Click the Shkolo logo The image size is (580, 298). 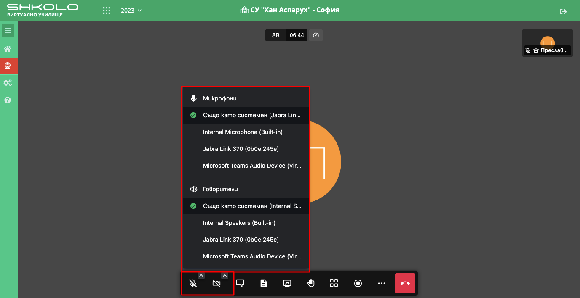[43, 11]
